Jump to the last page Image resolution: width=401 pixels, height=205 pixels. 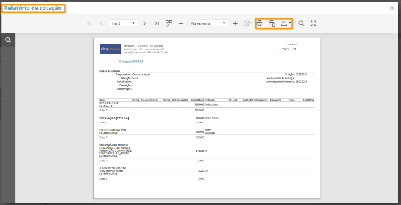157,23
